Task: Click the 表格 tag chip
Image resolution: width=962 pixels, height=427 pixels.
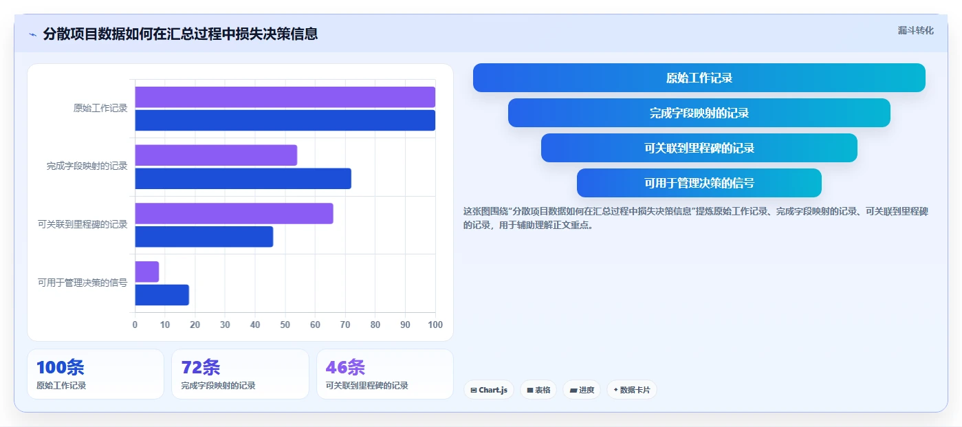Action: [x=538, y=390]
